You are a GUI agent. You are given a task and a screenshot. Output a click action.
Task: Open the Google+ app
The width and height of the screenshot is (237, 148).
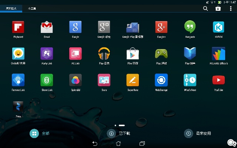coord(161,27)
